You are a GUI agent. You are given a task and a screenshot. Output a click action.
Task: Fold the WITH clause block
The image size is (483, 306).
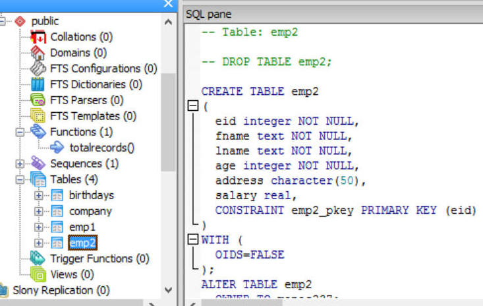click(x=193, y=239)
